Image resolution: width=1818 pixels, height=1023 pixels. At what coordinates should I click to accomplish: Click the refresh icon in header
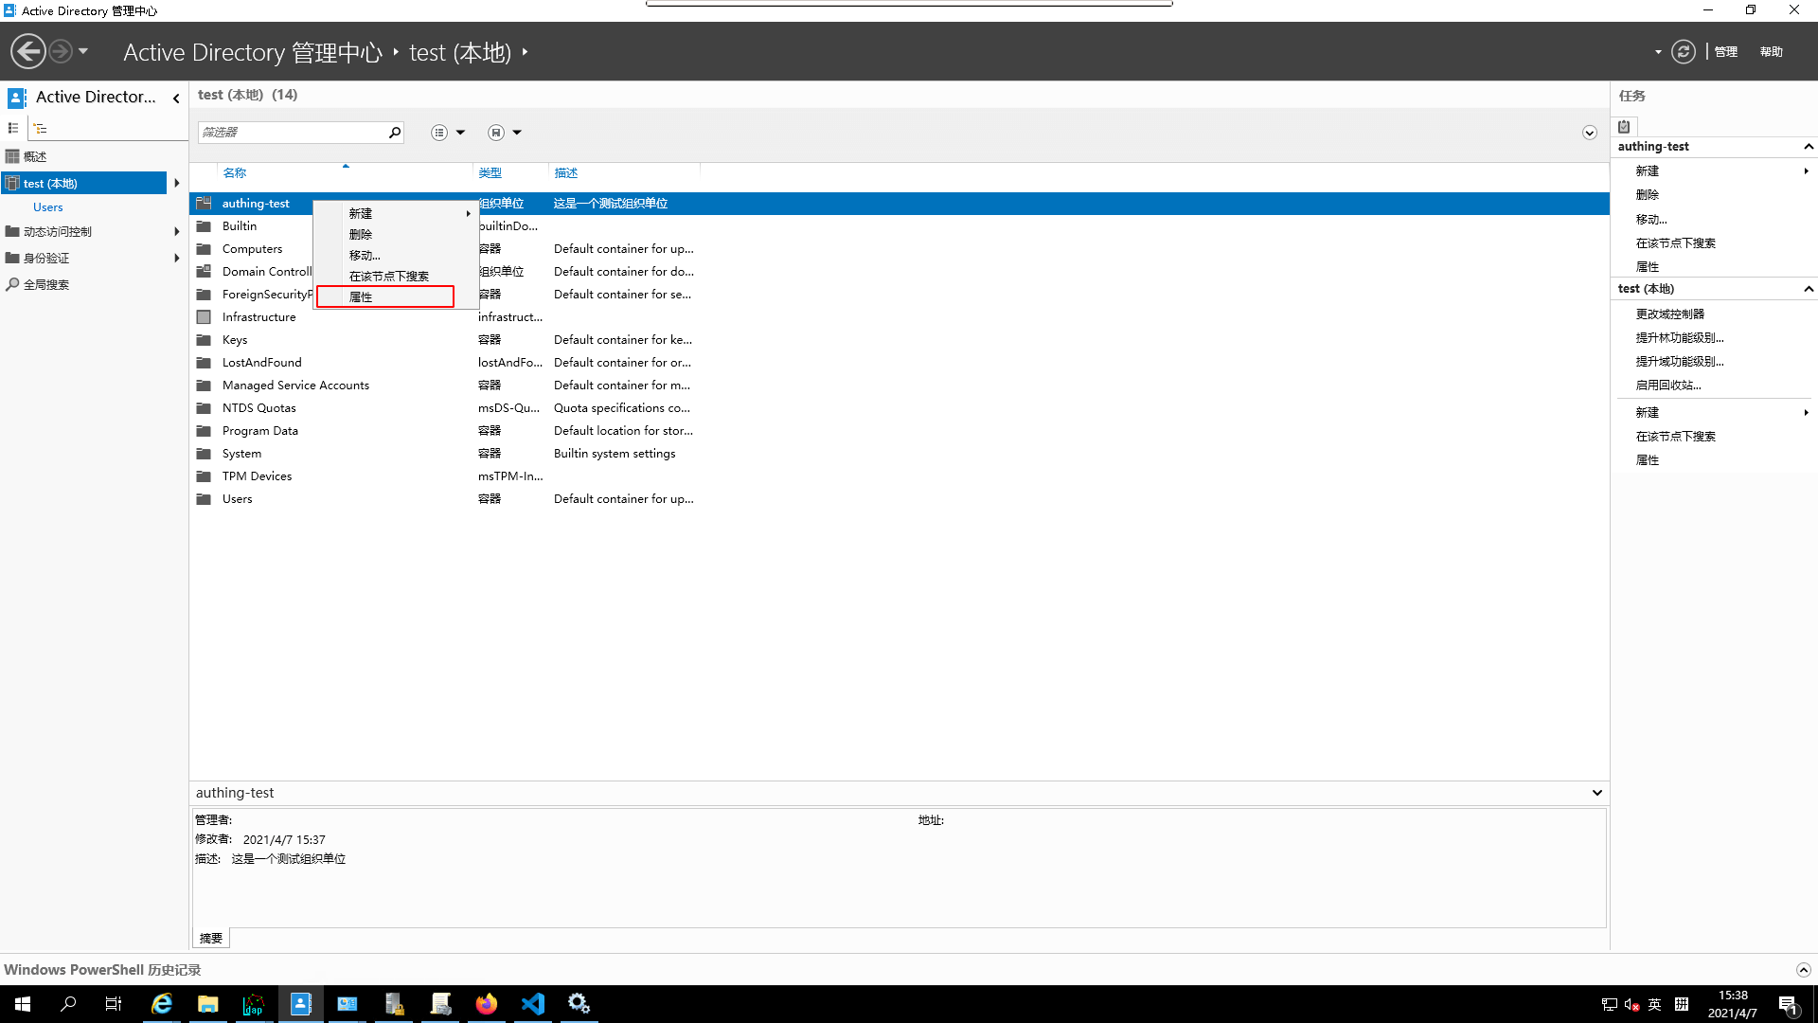click(1683, 51)
